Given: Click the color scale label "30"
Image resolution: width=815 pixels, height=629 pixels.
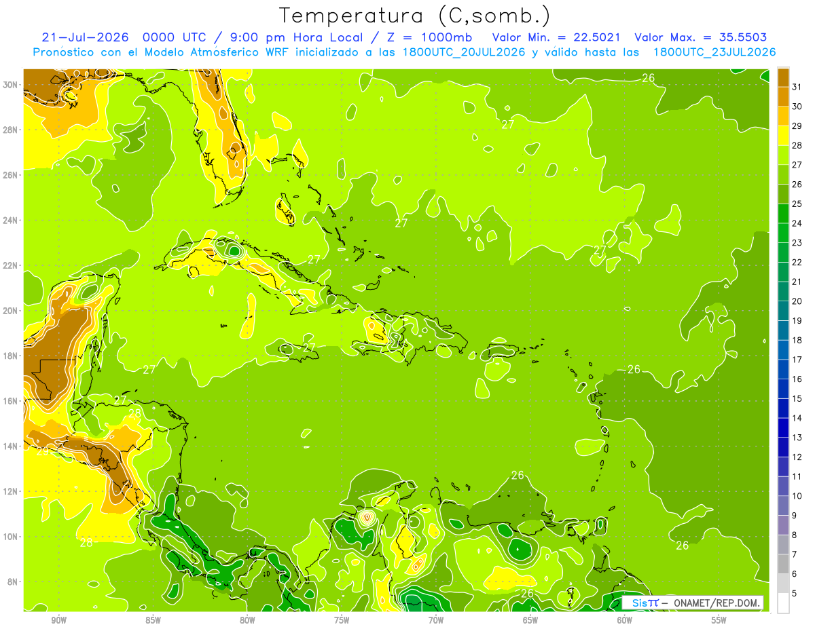Looking at the screenshot, I should coord(797,106).
